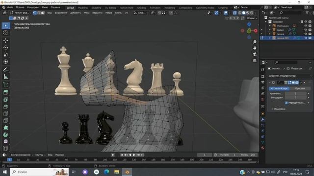Image resolution: width=314 pixels, height=176 pixels.
Task: Select the Poly Build tool
Action: pyautogui.click(x=5, y=128)
